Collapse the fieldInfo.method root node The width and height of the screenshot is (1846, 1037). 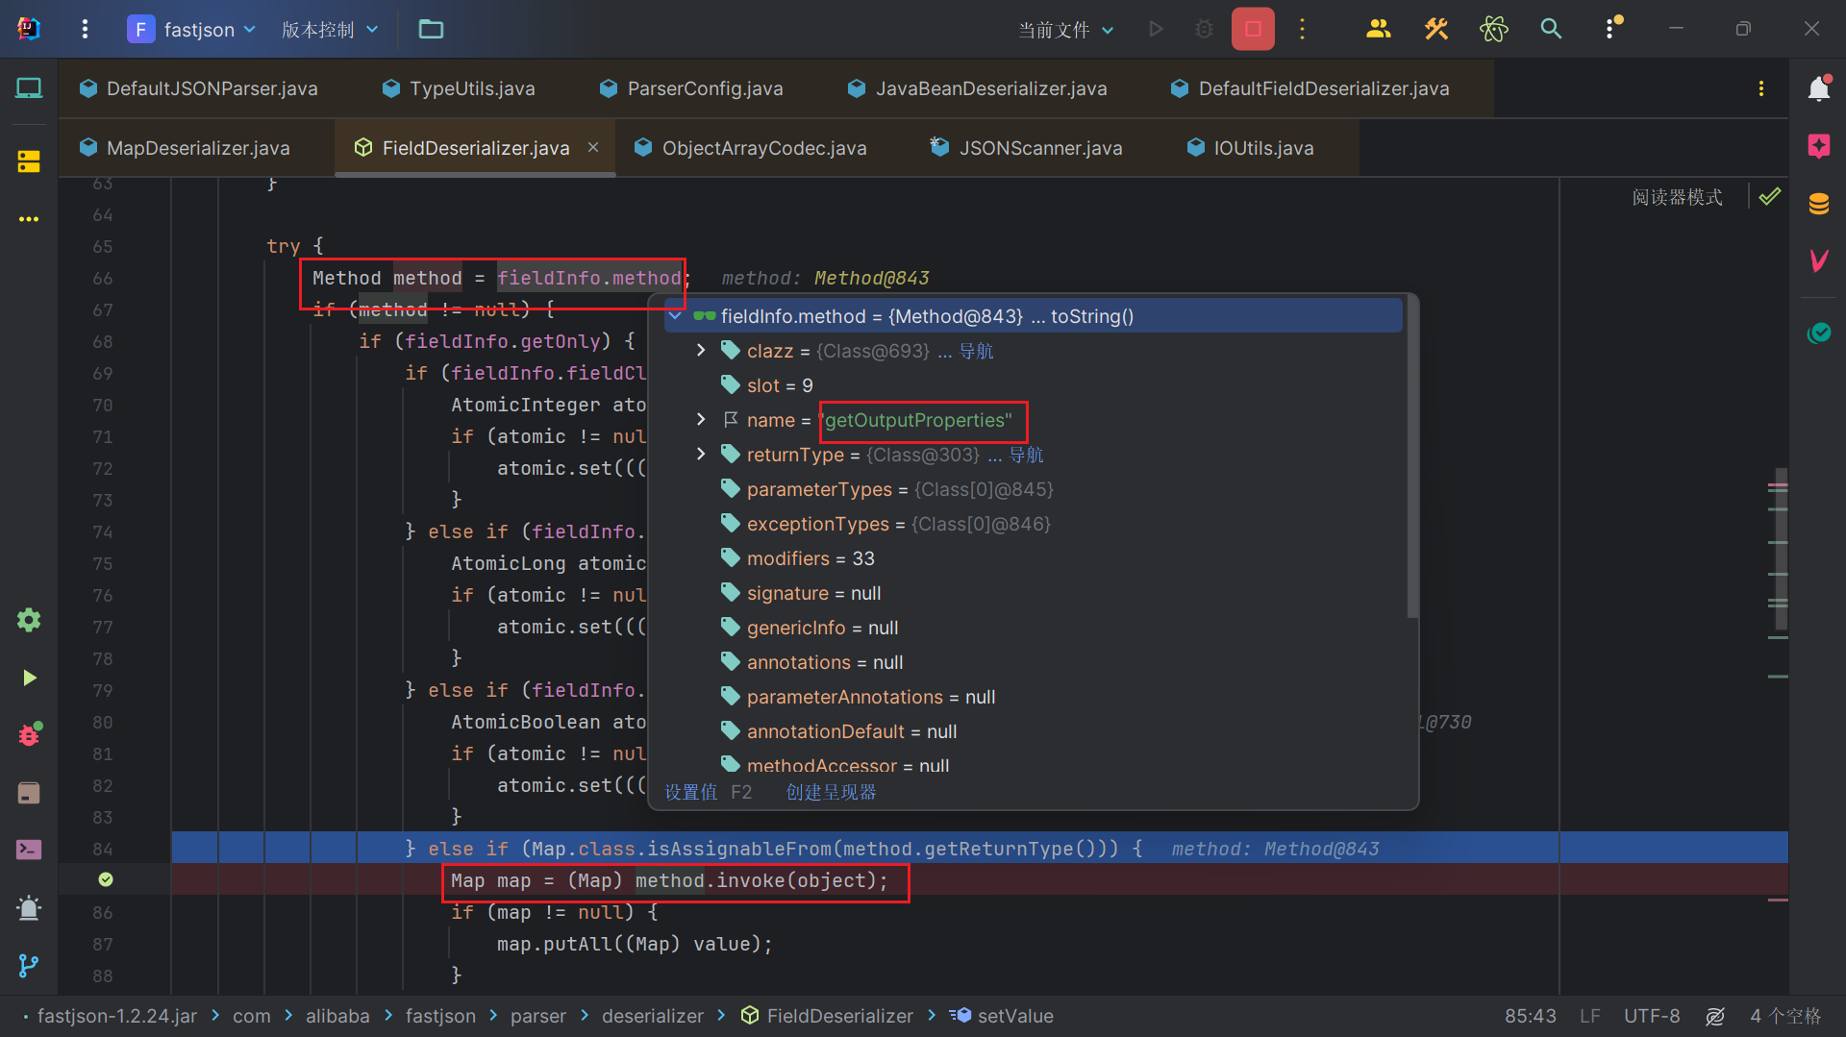coord(675,316)
